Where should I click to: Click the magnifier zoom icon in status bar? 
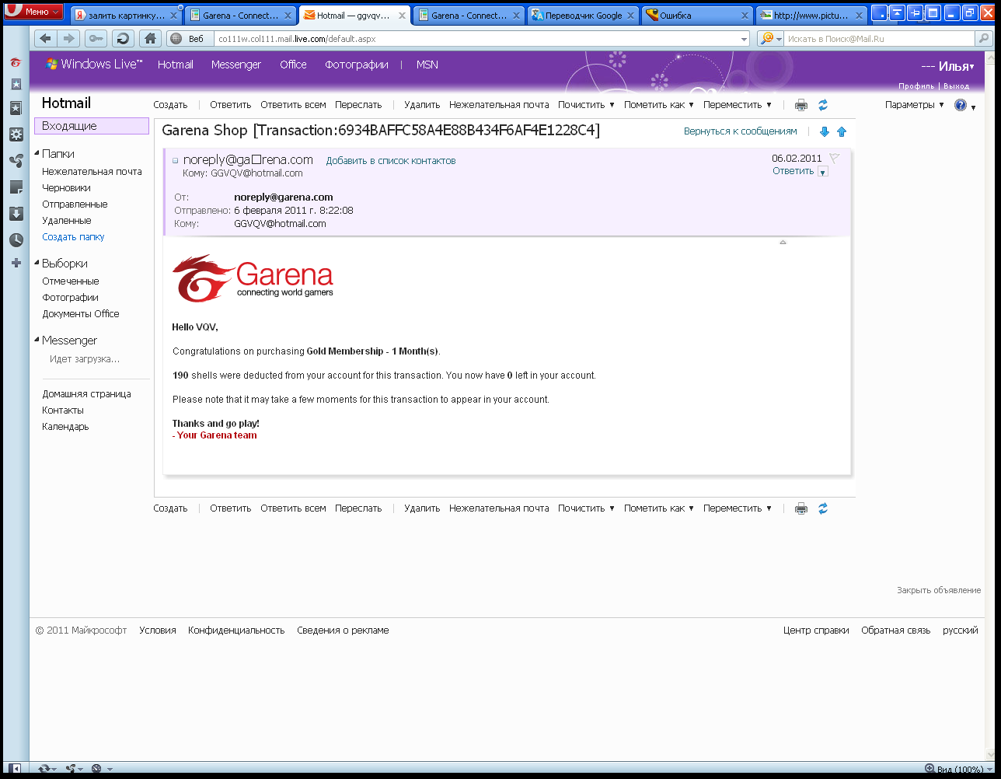click(x=929, y=769)
